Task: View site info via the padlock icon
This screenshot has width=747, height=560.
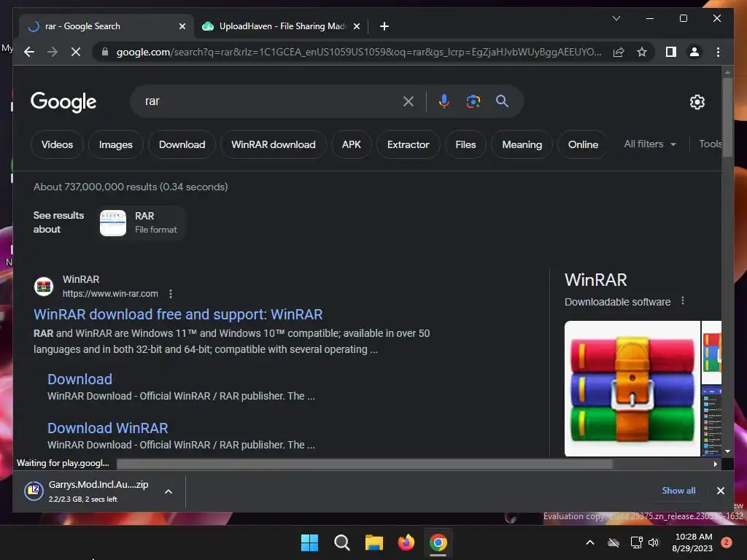Action: (x=105, y=52)
